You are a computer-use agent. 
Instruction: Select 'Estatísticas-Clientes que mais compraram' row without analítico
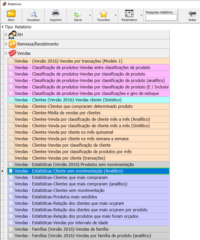[89, 177]
